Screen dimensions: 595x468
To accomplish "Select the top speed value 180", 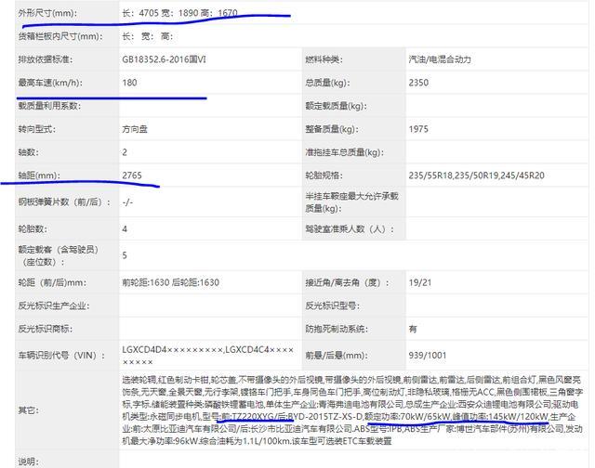I will pyautogui.click(x=129, y=83).
